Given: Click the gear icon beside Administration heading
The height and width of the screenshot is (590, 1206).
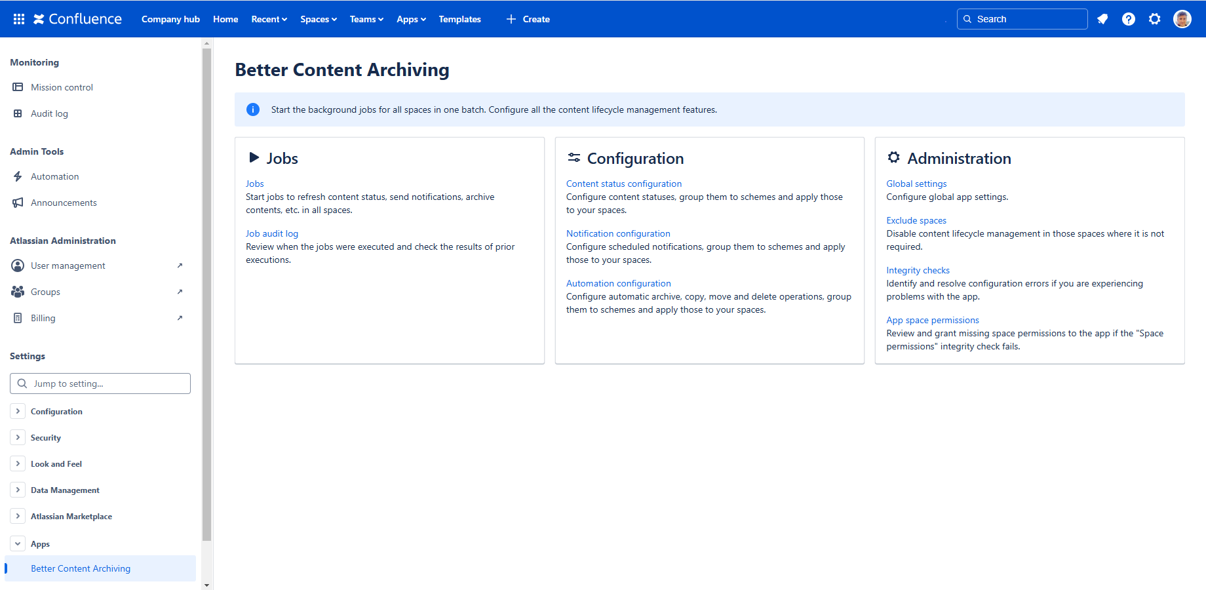Looking at the screenshot, I should pos(894,157).
